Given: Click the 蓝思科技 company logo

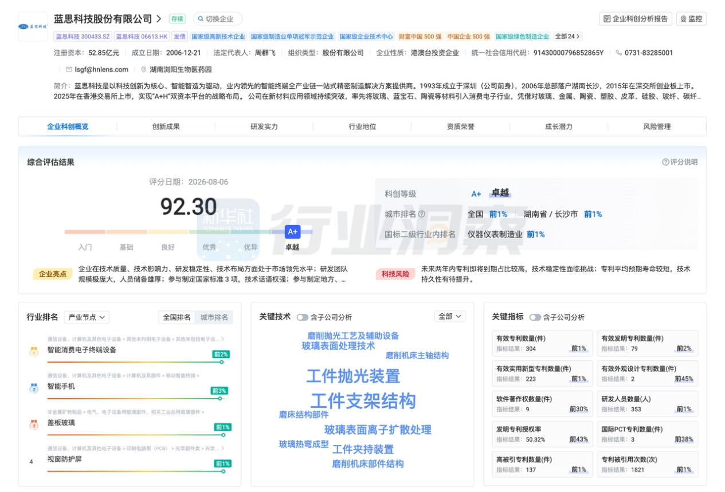Looking at the screenshot, I should [x=33, y=27].
